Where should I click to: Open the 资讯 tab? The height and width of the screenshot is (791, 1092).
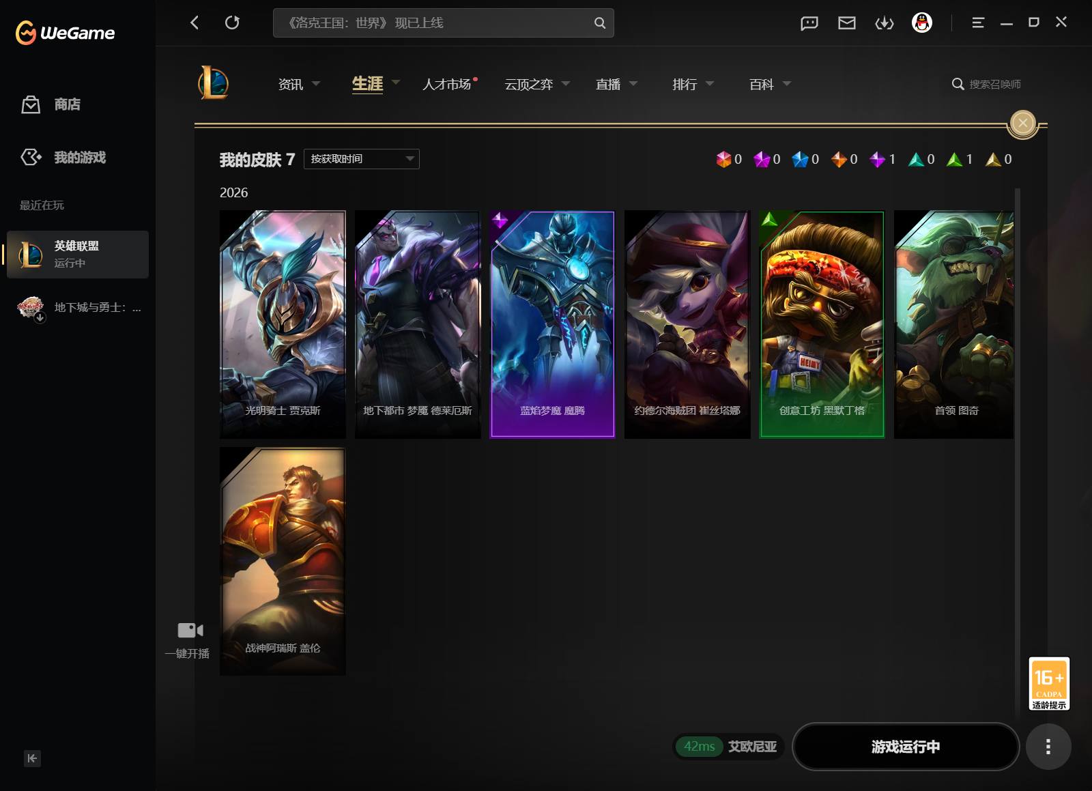tap(291, 84)
